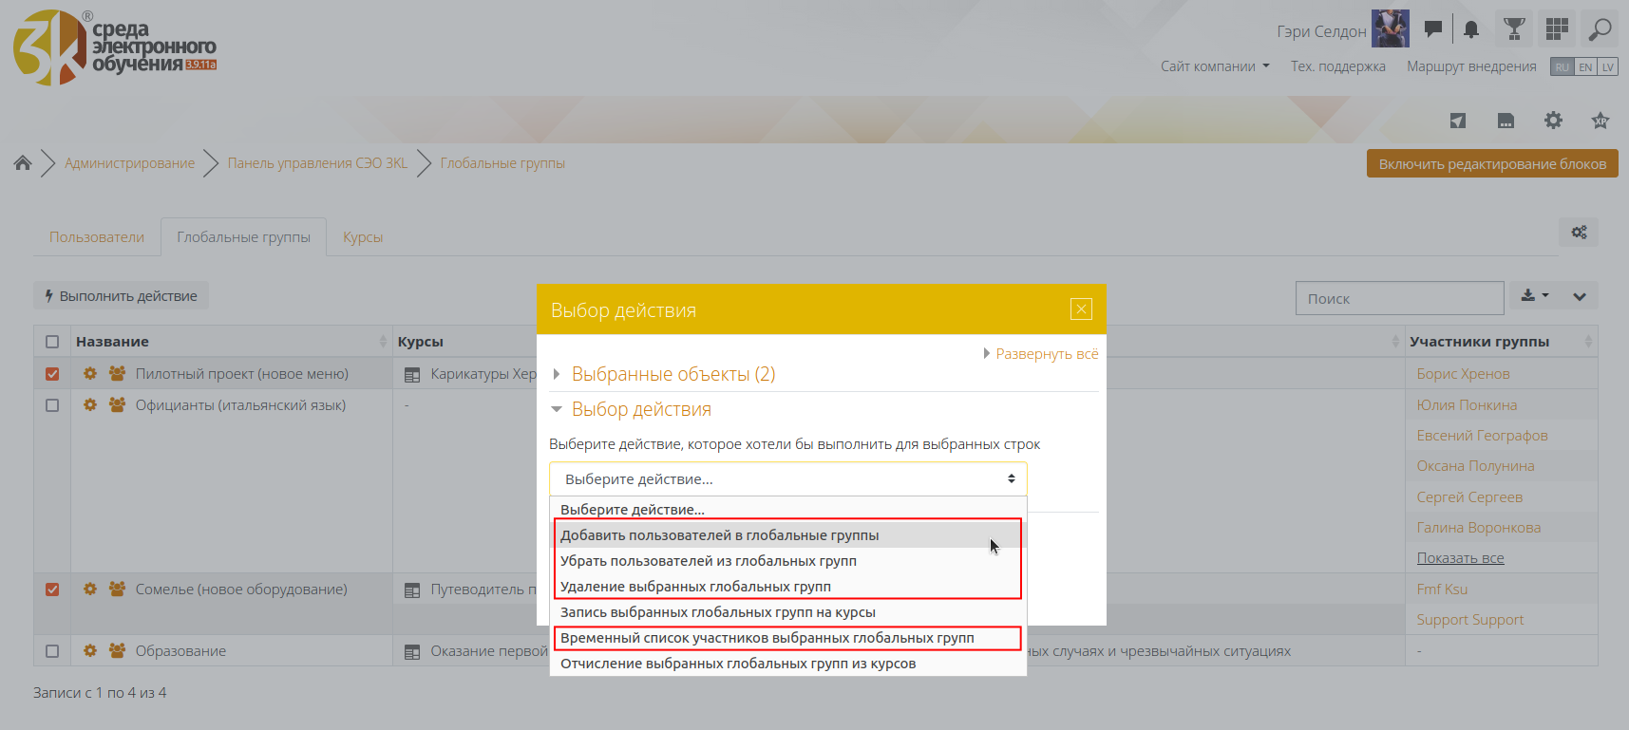Check the Официанты row checkbox
The height and width of the screenshot is (730, 1629).
click(52, 405)
